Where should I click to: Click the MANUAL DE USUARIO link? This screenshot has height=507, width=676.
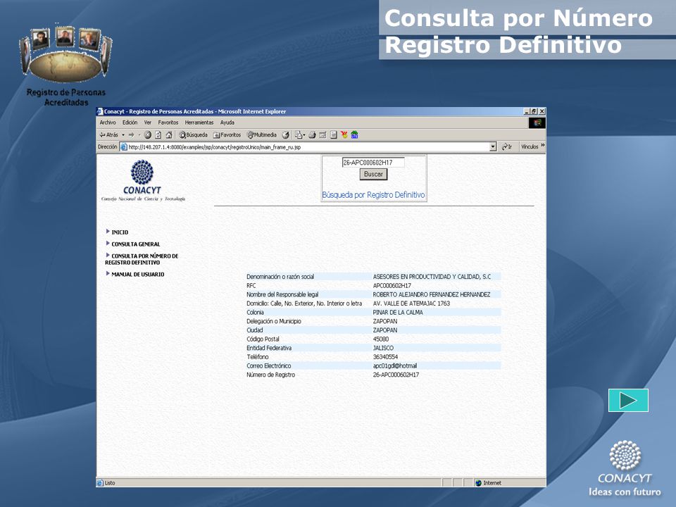click(x=138, y=274)
